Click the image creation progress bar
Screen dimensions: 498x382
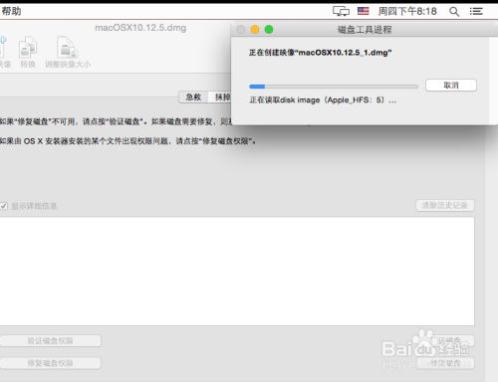[x=334, y=87]
